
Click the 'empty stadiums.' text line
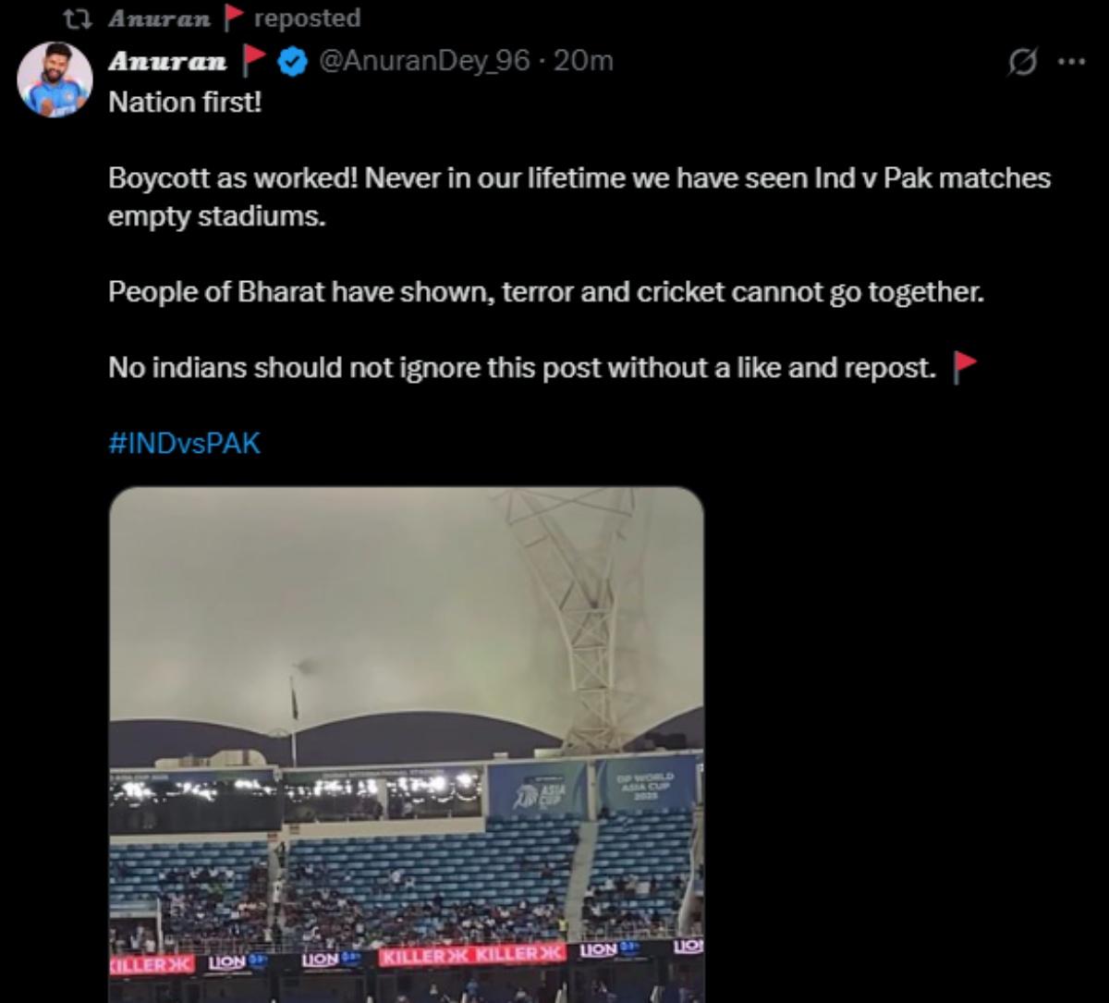(x=217, y=218)
